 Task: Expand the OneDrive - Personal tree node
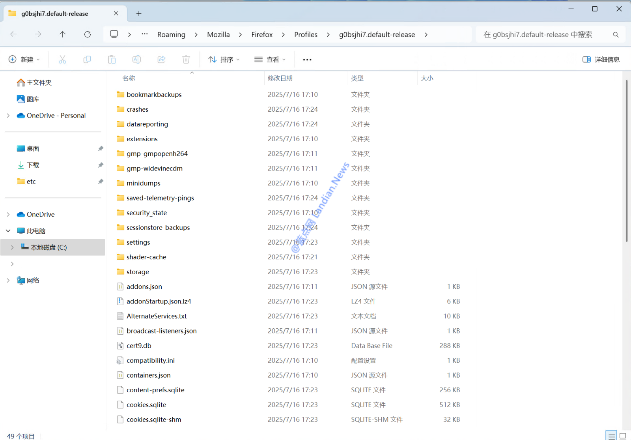[8, 116]
